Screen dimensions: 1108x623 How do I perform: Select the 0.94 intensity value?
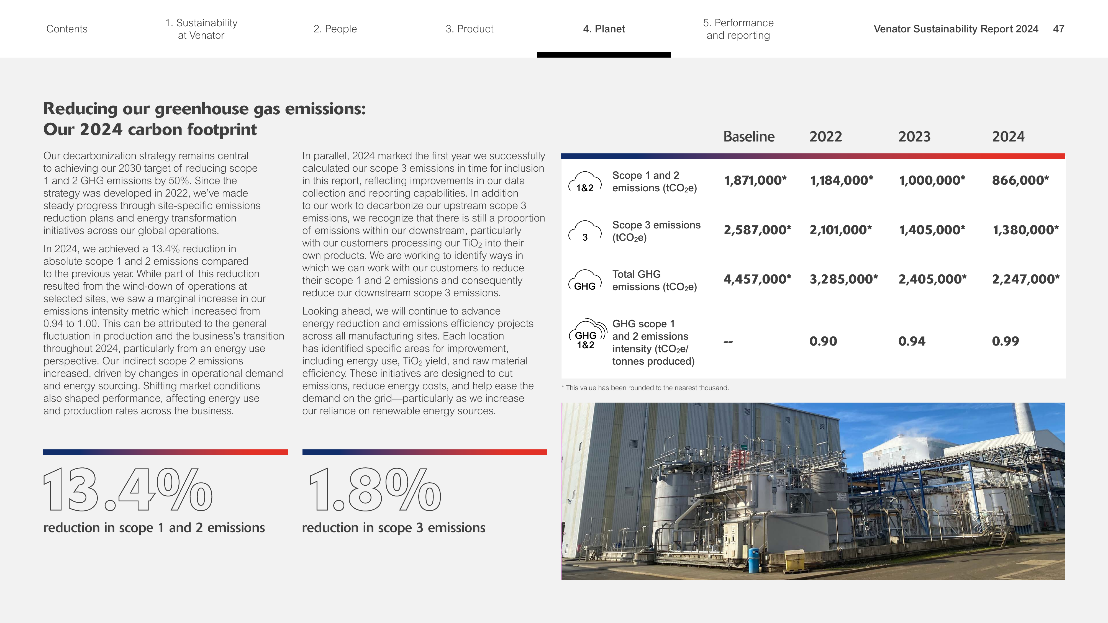[x=912, y=341]
